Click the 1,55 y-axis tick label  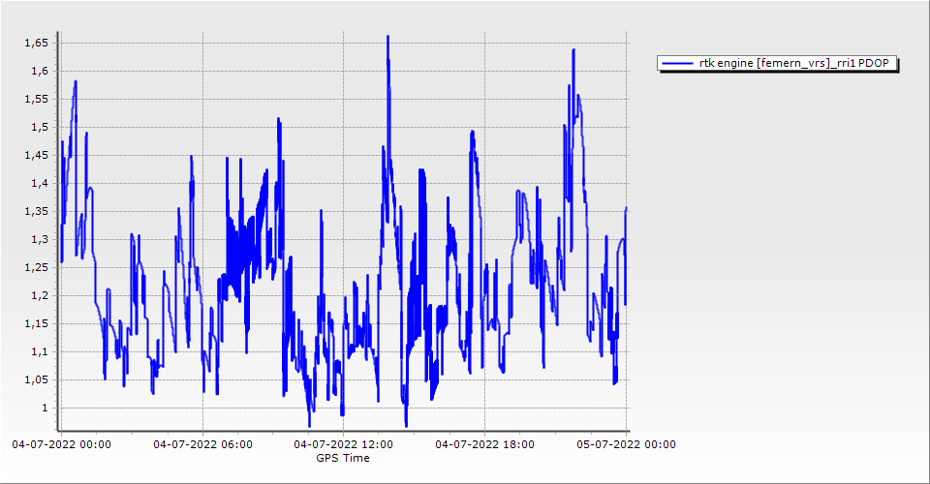36,99
